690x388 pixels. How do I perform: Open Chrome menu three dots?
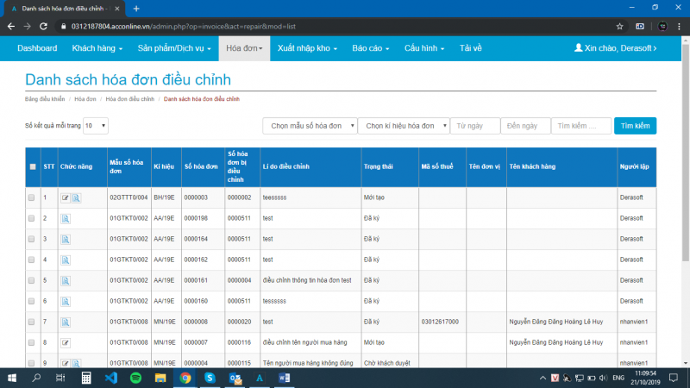(x=679, y=27)
